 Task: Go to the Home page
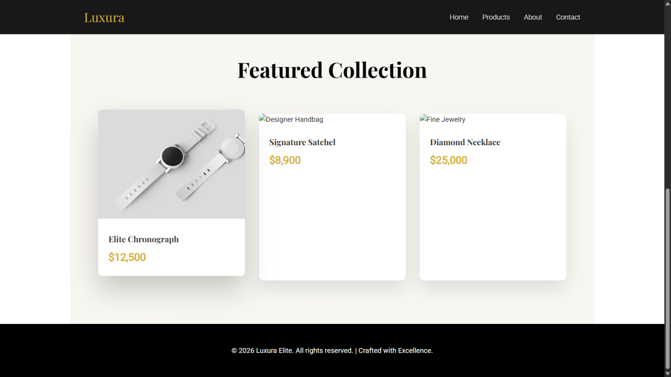pos(459,17)
